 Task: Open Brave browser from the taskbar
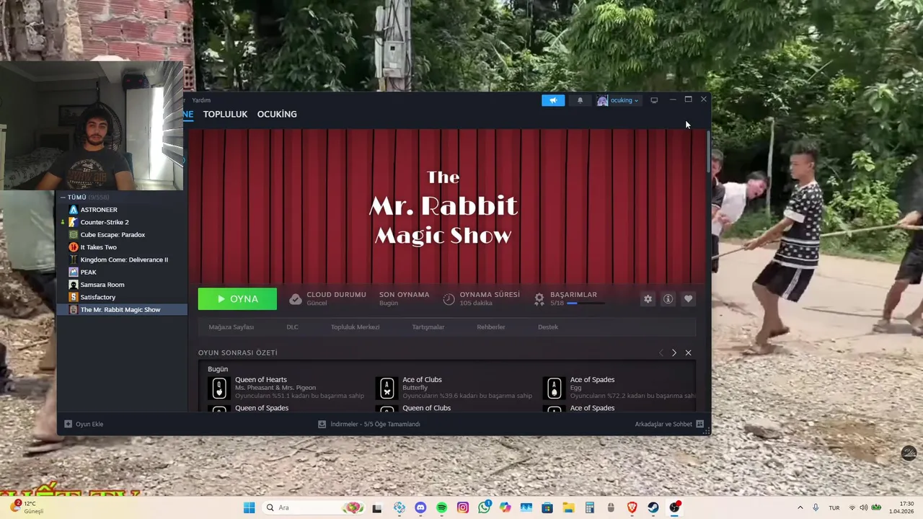tap(632, 507)
